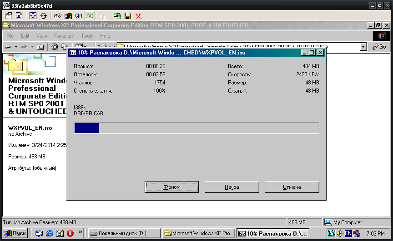Click Пауза button to pause extraction
Screen dimensions: 393x241
[x=232, y=187]
